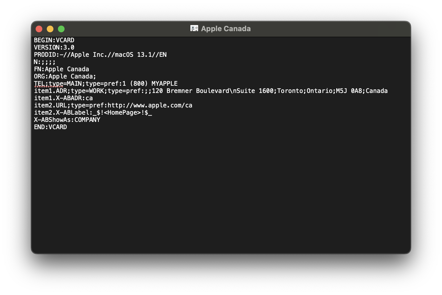
Task: Click the green full-screen window button
Action: pyautogui.click(x=61, y=29)
